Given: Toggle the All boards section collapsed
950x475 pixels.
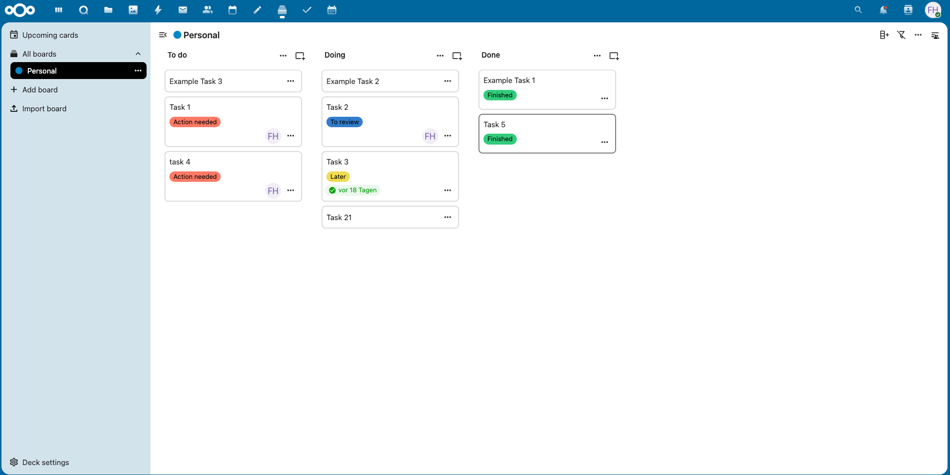Looking at the screenshot, I should pyautogui.click(x=138, y=54).
